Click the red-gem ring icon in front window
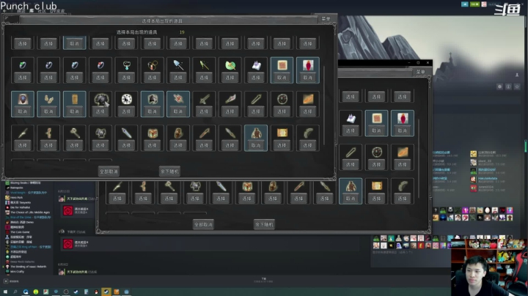 point(100,65)
